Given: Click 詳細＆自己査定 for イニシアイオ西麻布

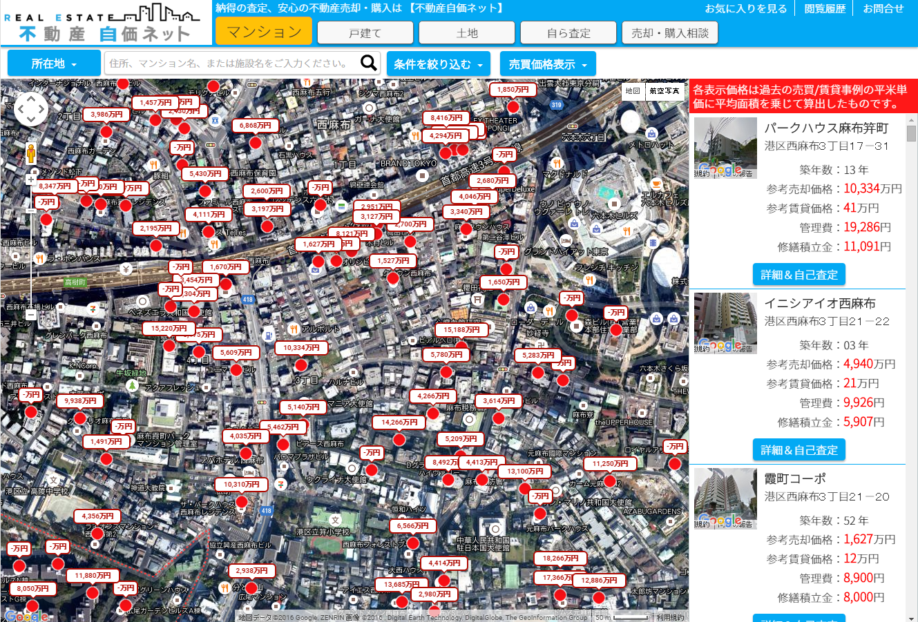Looking at the screenshot, I should point(799,450).
